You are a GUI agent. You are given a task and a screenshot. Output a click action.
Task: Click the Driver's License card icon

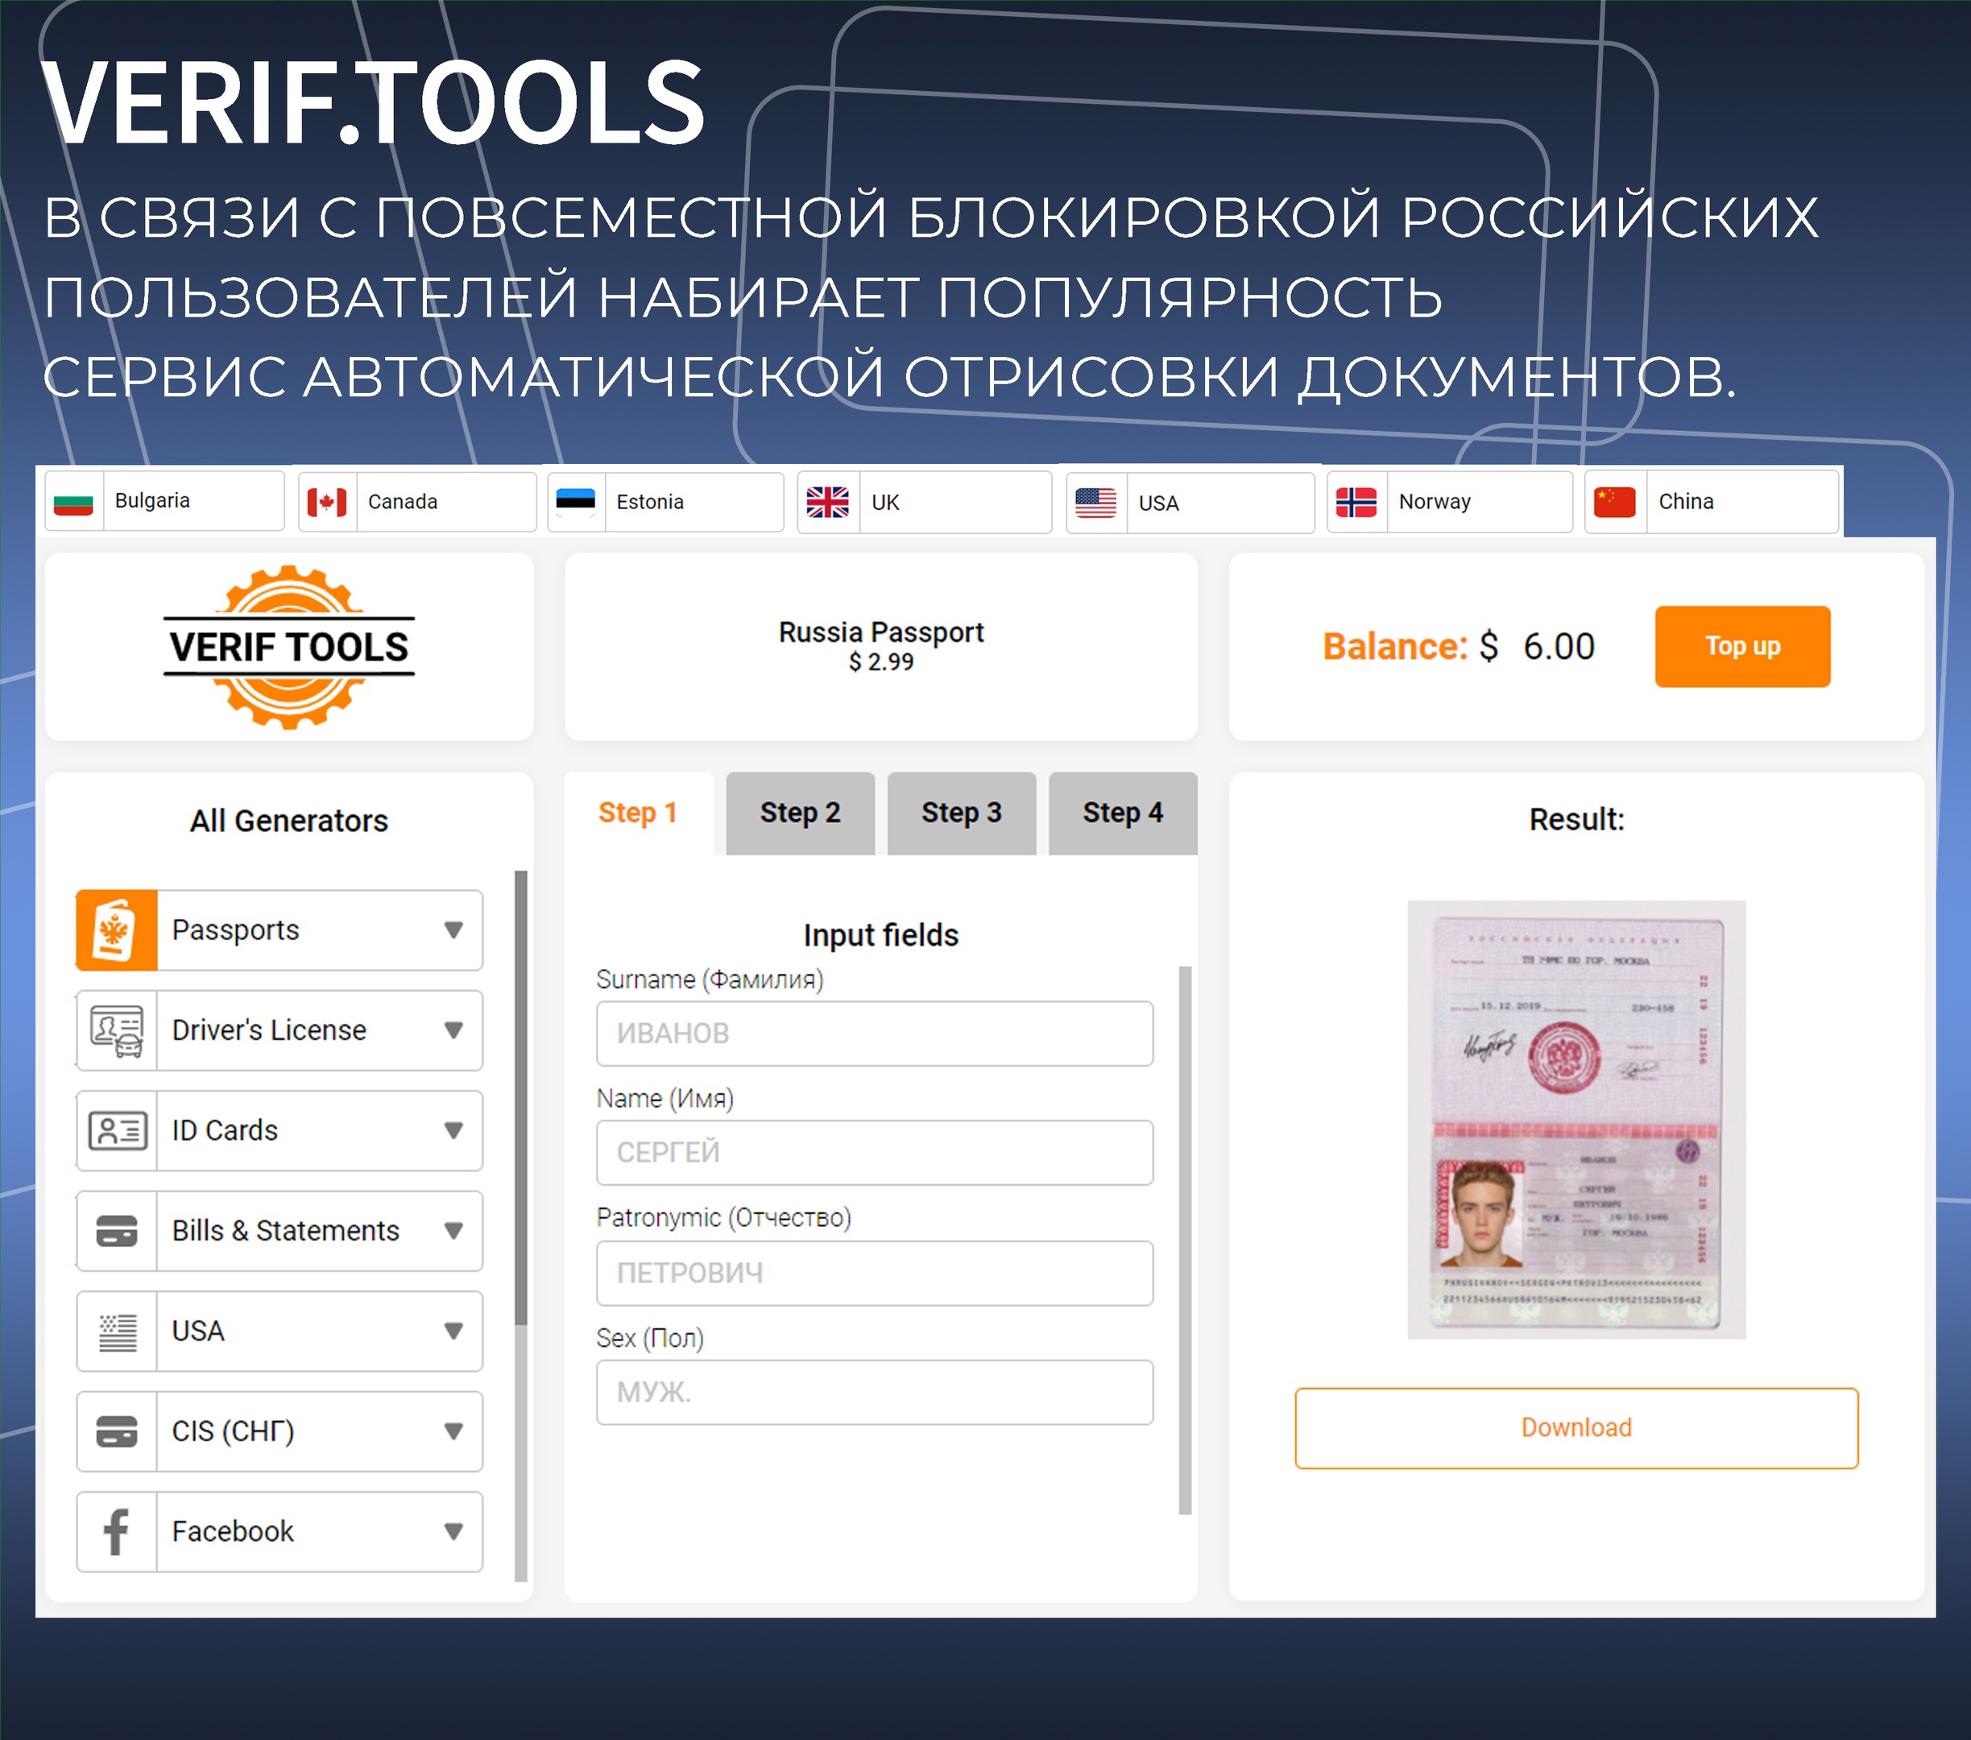[x=117, y=1030]
